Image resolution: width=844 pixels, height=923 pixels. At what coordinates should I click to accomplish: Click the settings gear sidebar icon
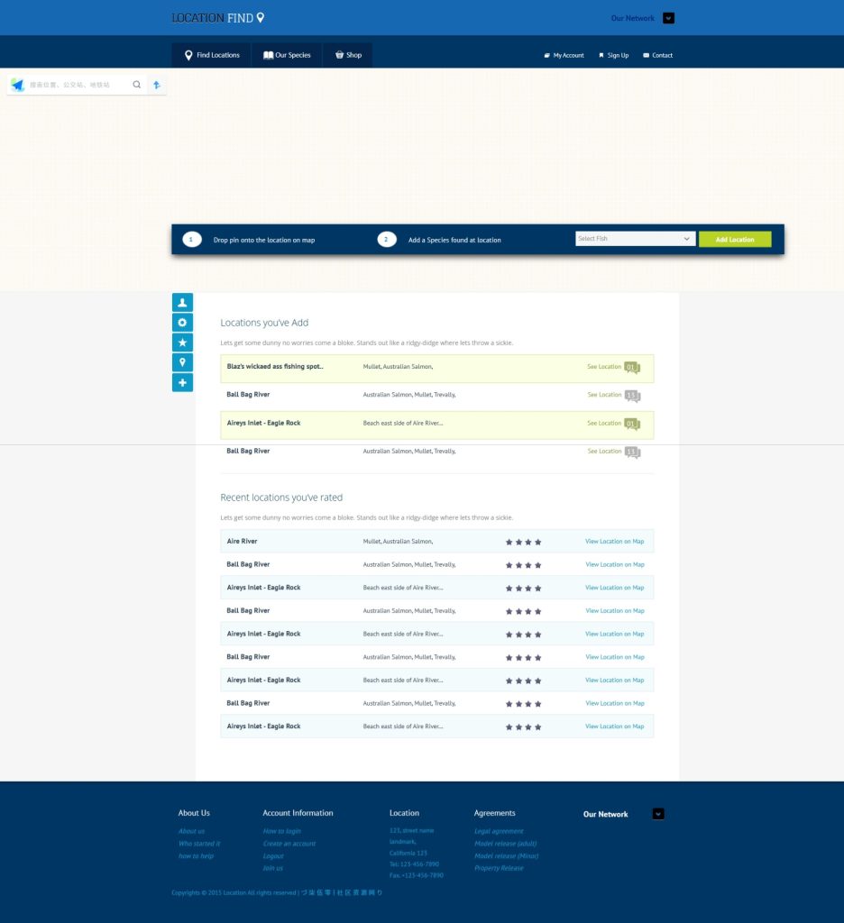point(182,323)
